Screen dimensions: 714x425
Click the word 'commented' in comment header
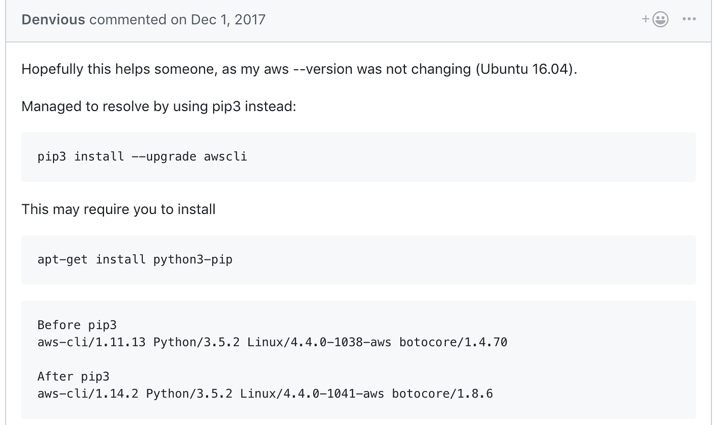127,20
